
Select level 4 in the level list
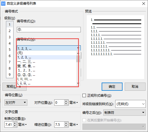[x=10, y=43]
